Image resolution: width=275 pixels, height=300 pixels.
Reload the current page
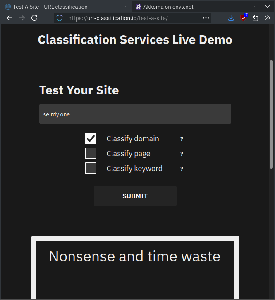click(x=34, y=18)
